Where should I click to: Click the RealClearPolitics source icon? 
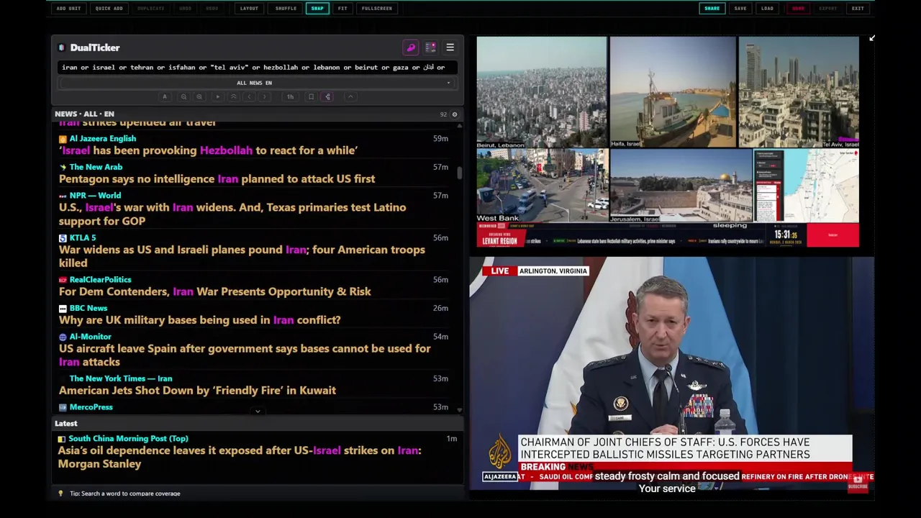(x=63, y=280)
